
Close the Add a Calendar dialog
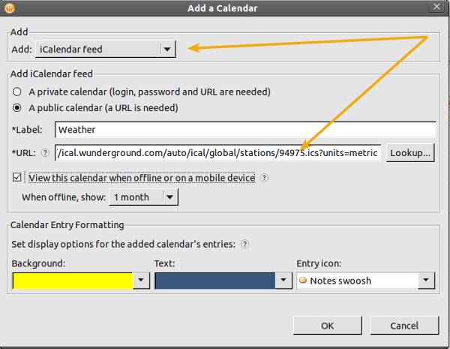(436, 7)
